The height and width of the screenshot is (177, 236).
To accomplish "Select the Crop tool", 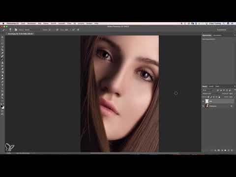I will pyautogui.click(x=2, y=50).
